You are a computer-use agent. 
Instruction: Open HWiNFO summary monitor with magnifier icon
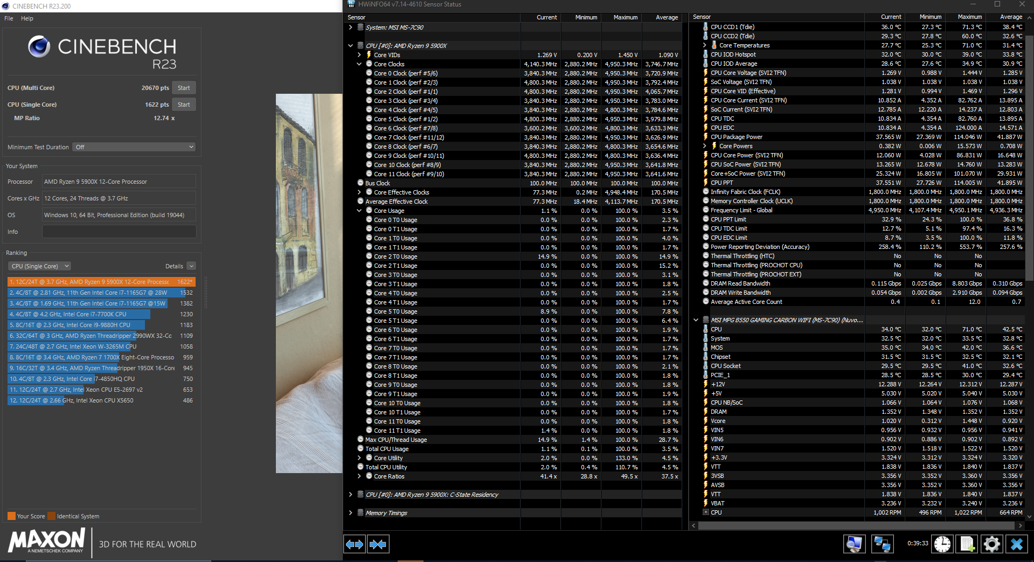(x=854, y=544)
